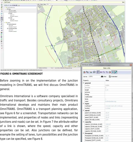The height and width of the screenshot is (142, 133).
Task: Click speed (10:Vehicle, 10:AM) row
Action: [x=108, y=113]
